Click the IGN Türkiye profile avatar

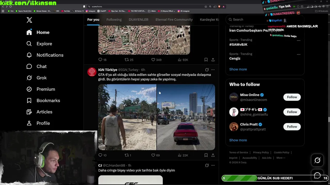click(92, 72)
